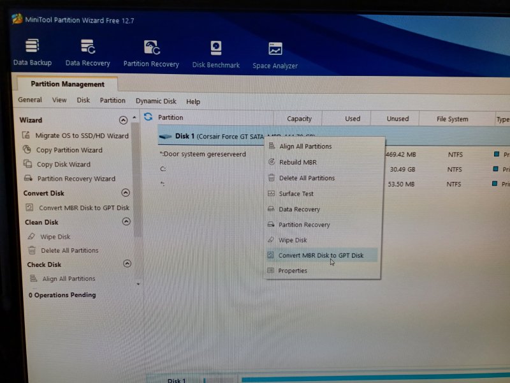Collapse the Wizard section

pos(123,120)
